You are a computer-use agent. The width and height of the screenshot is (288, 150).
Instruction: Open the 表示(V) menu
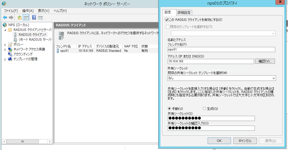[44, 11]
